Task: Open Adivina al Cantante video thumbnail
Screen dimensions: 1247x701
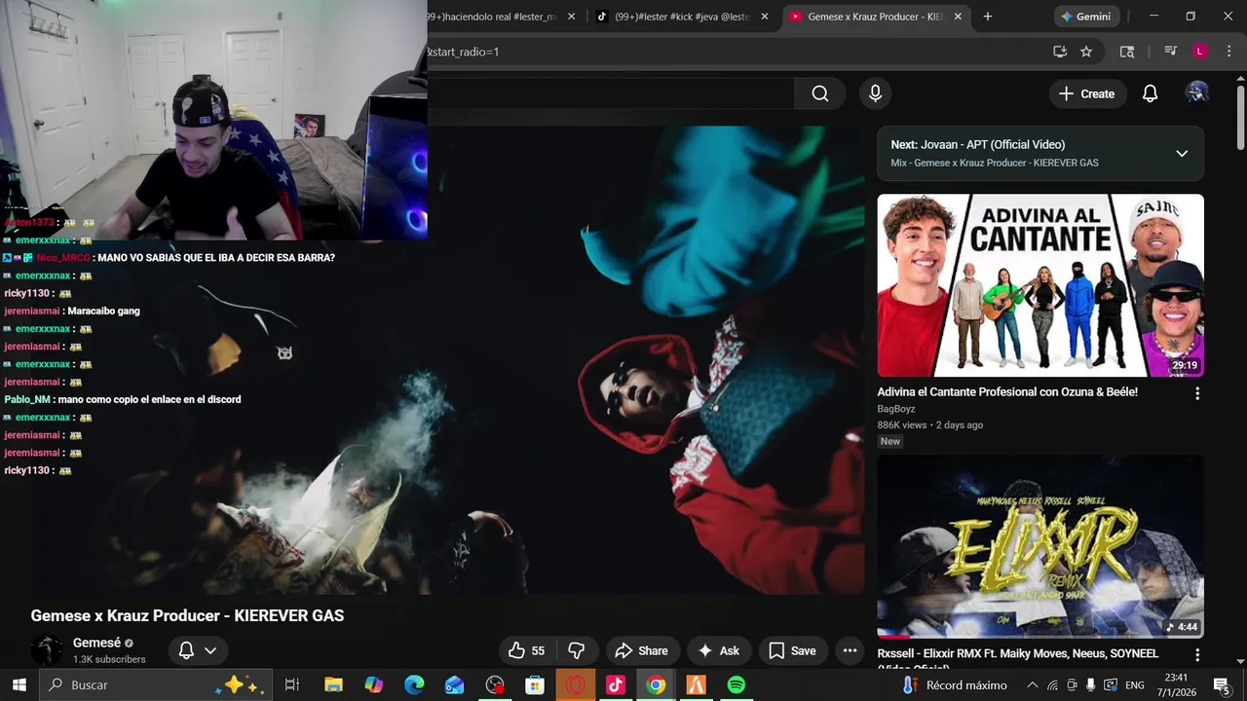Action: [1040, 285]
